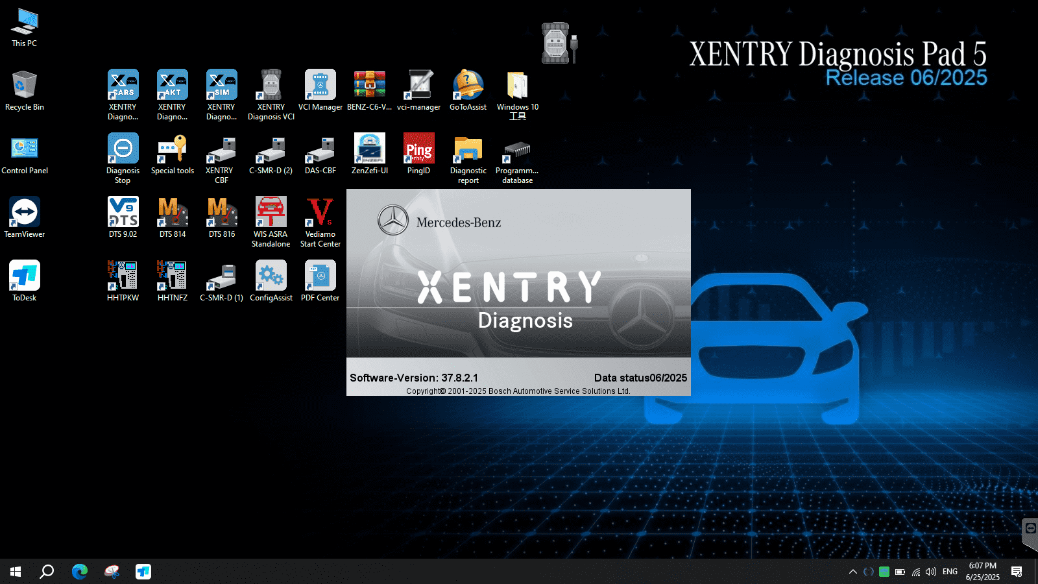
Task: Open ConfigAssist gear icon
Action: pos(271,281)
